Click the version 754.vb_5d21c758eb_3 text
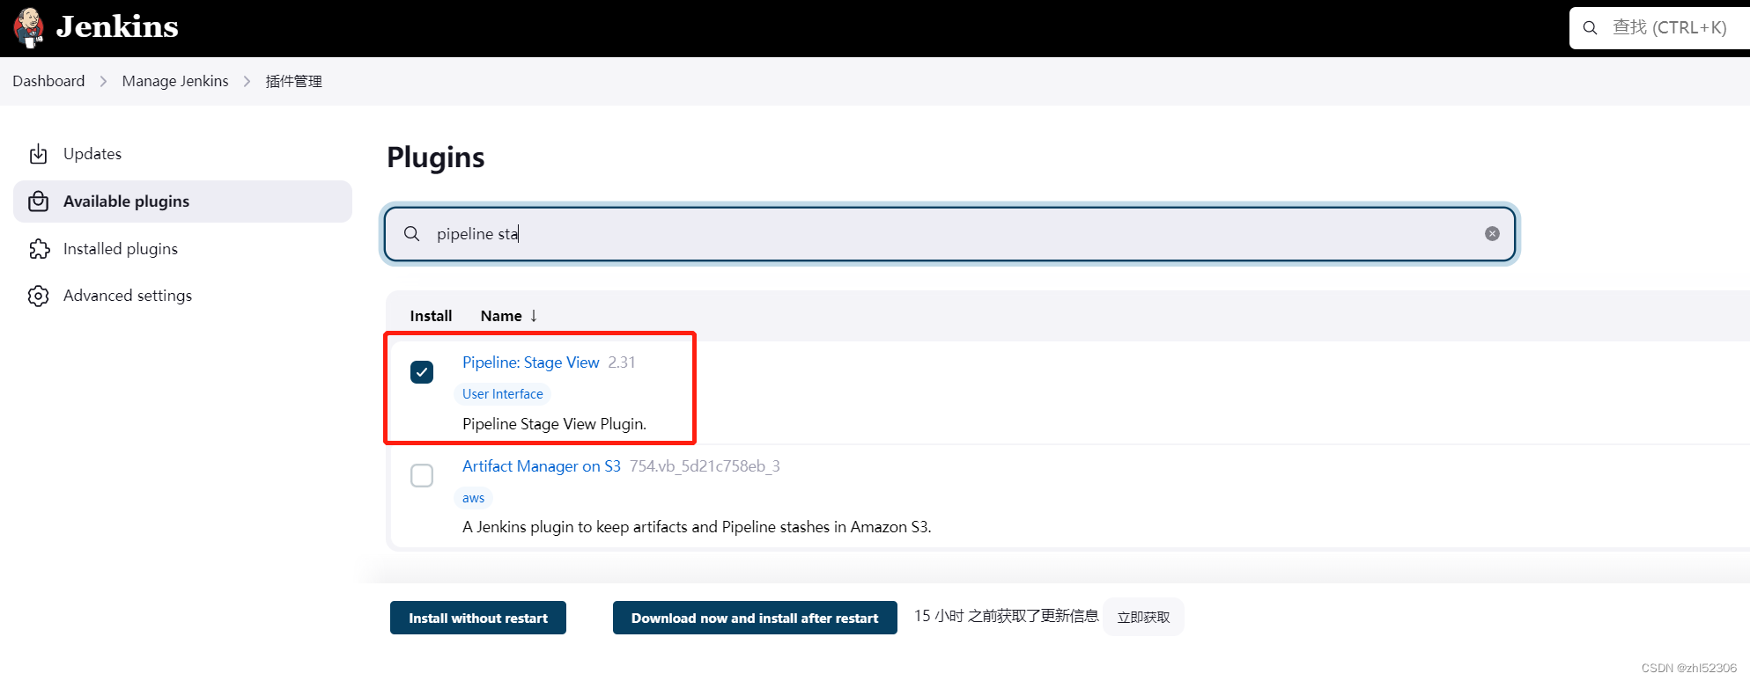The width and height of the screenshot is (1750, 681). click(x=705, y=466)
